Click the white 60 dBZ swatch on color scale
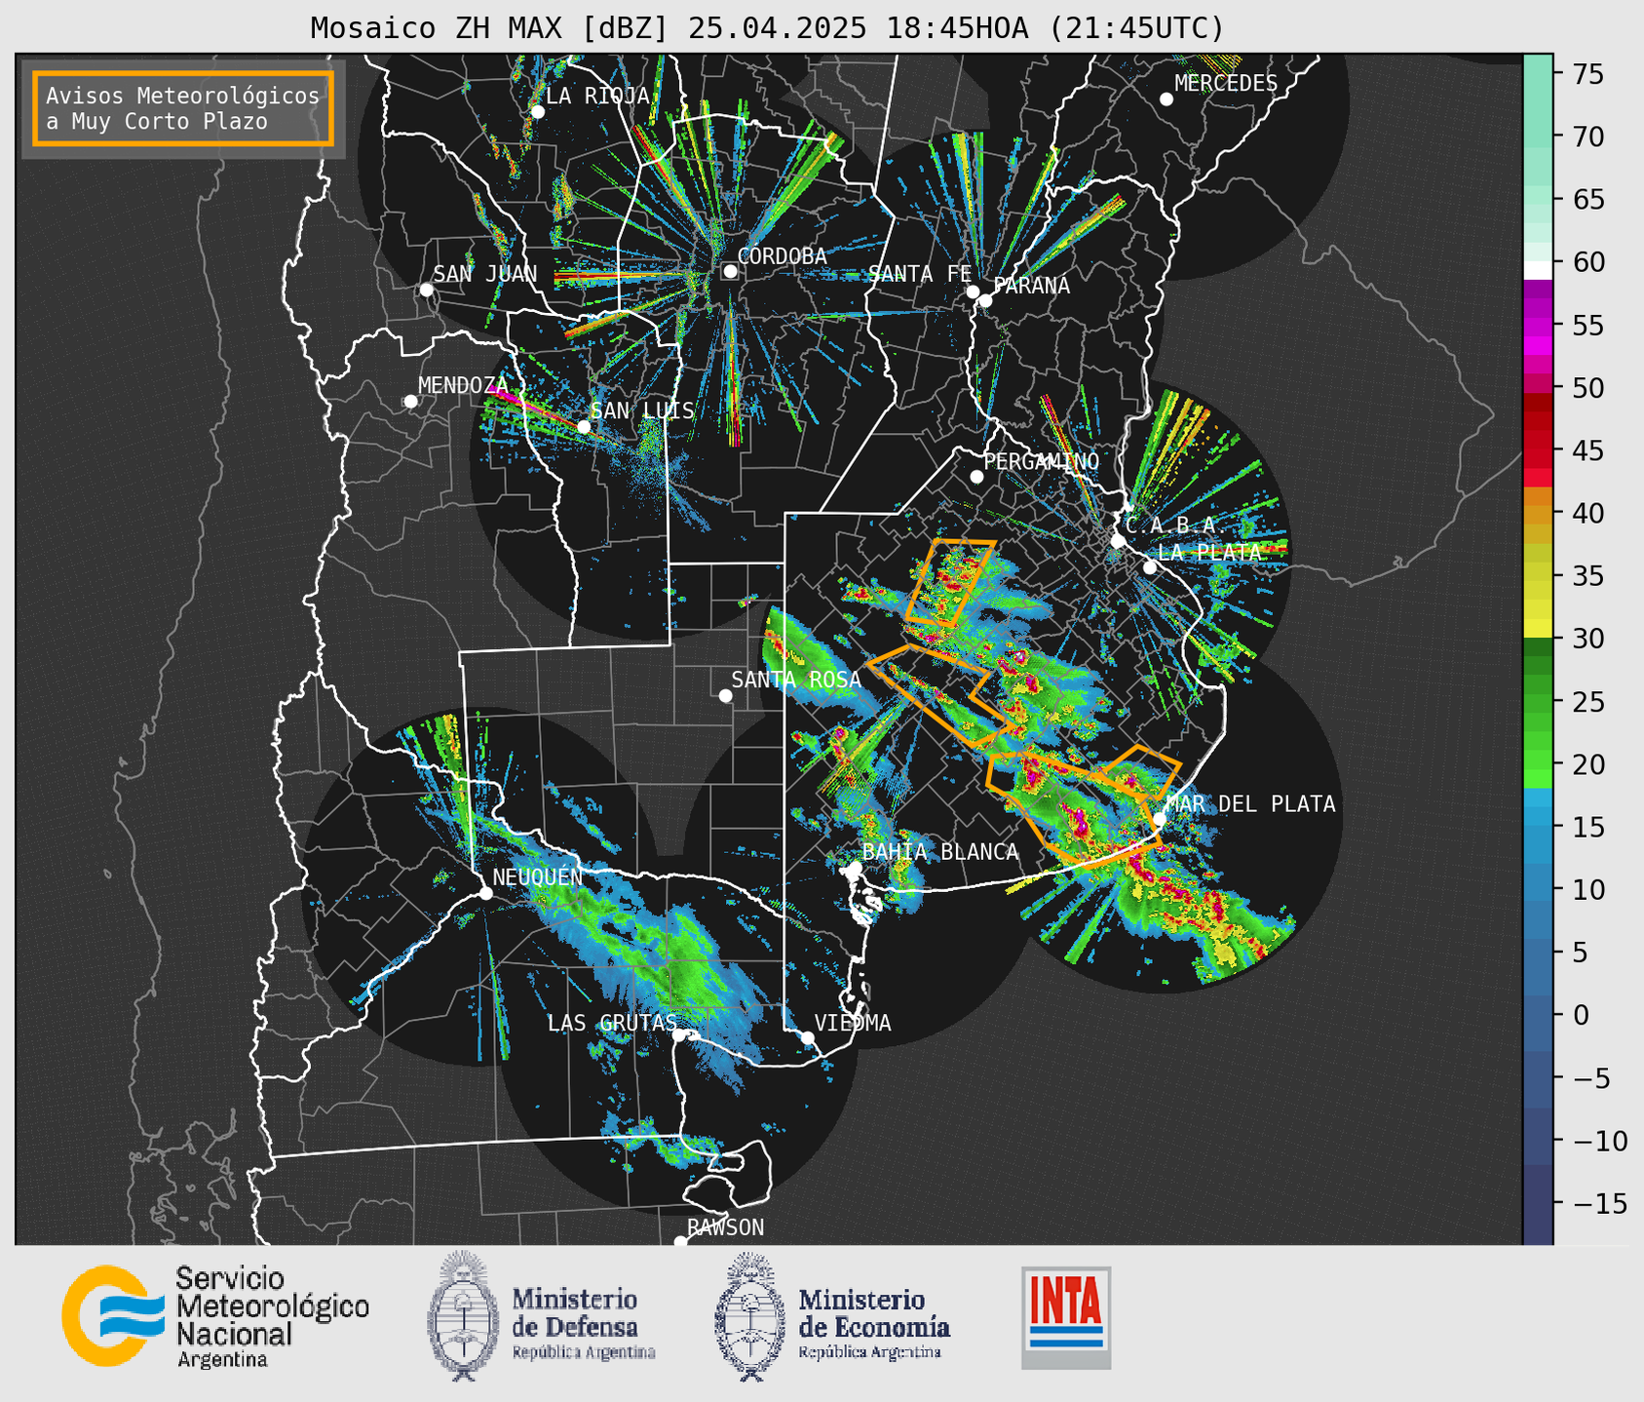This screenshot has height=1402, width=1644. [1538, 269]
